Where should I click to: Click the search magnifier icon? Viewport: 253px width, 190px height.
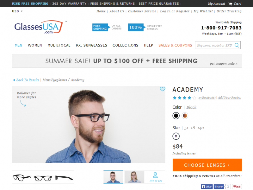tap(237, 45)
